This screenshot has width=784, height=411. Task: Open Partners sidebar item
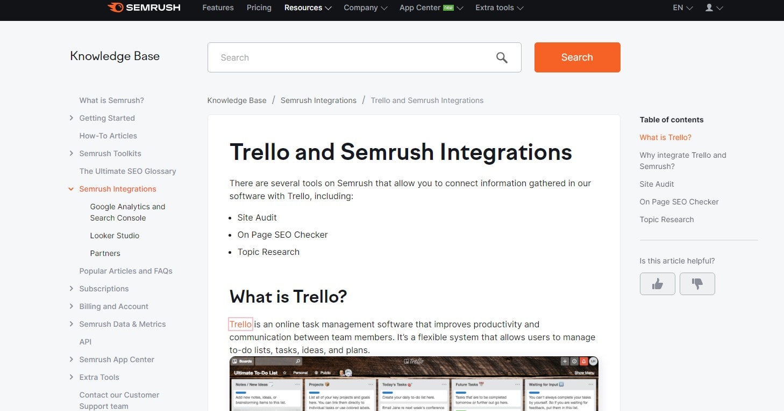point(105,253)
